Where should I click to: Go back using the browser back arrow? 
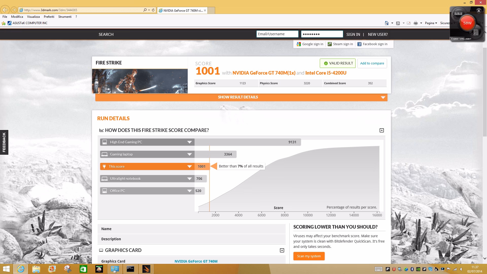[x=5, y=10]
